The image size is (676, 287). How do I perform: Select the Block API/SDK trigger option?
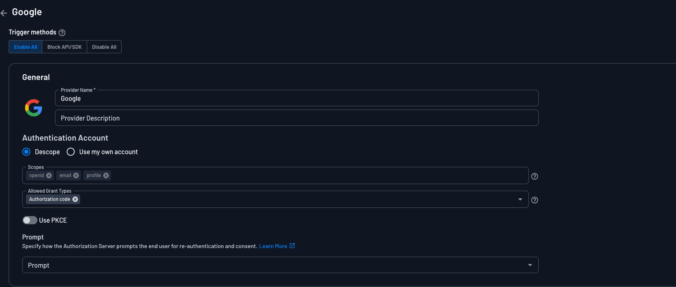65,47
